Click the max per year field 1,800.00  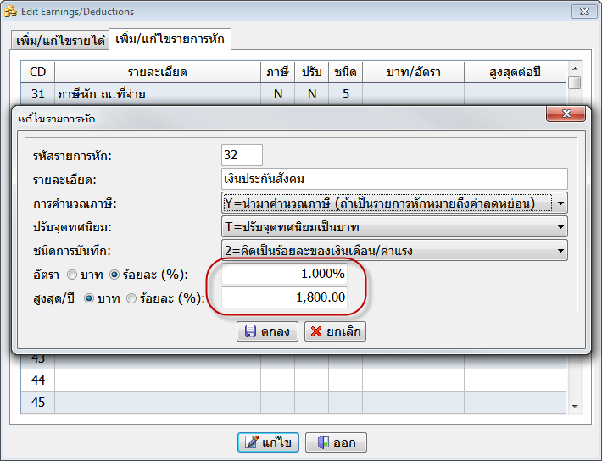tap(284, 297)
